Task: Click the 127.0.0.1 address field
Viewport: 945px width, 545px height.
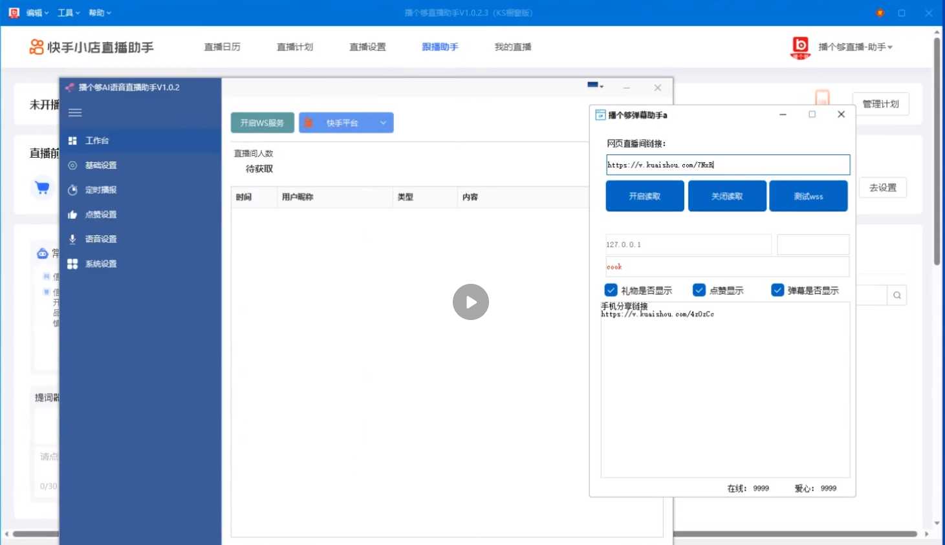Action: (689, 244)
